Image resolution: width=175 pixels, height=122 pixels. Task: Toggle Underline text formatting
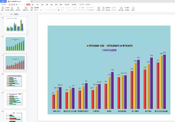click(x=46, y=10)
